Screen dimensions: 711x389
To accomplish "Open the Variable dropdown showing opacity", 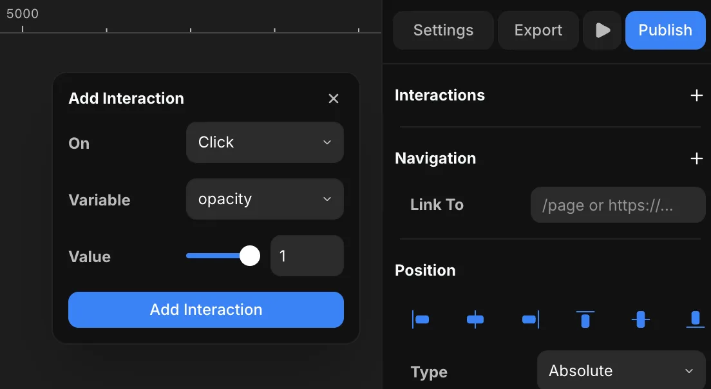I will click(x=265, y=199).
